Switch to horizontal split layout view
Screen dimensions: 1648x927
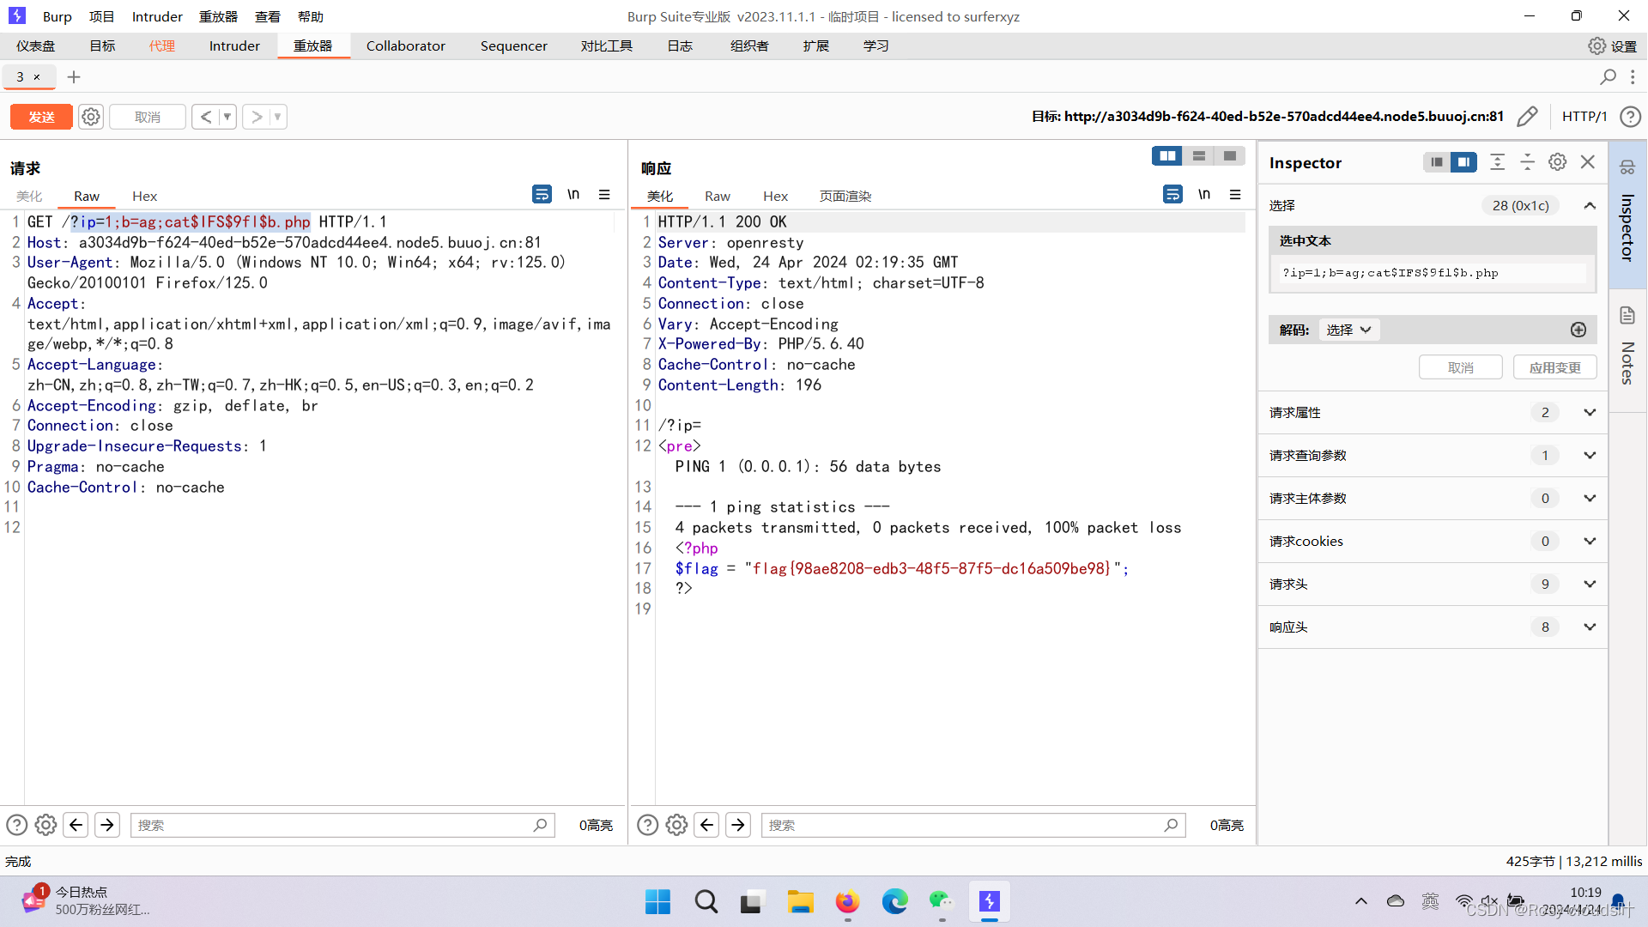pyautogui.click(x=1199, y=156)
